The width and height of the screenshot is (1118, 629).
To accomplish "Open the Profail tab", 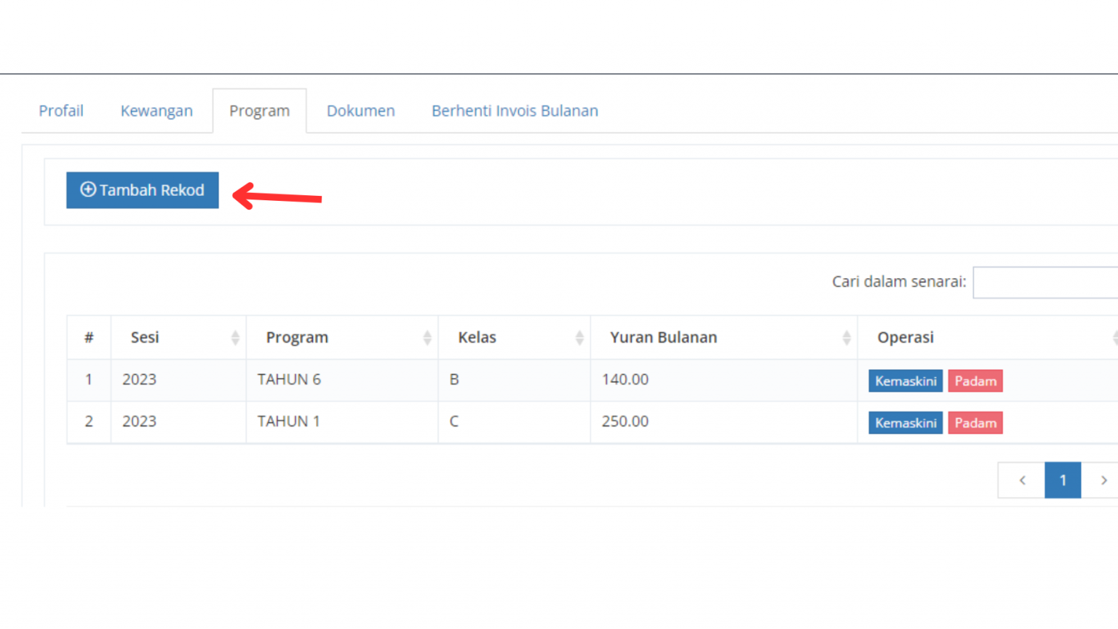I will coord(61,111).
